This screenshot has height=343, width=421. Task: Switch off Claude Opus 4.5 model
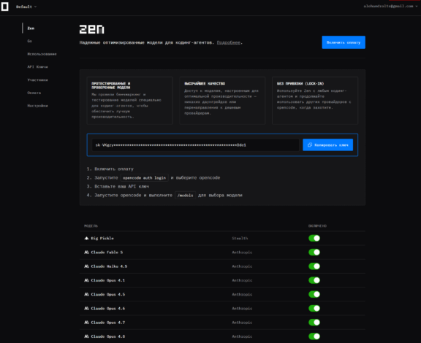point(314,294)
